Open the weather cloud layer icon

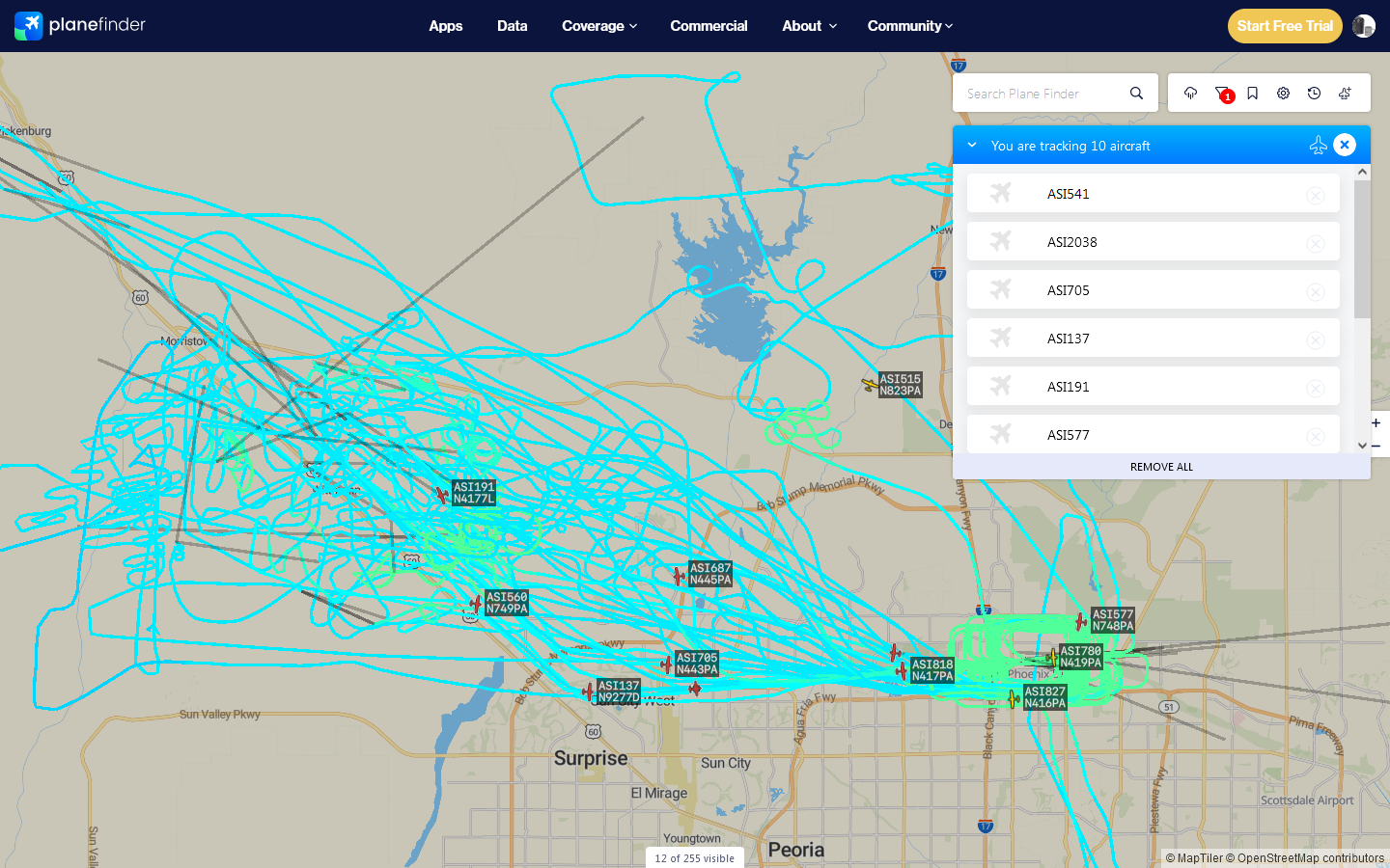click(x=1190, y=94)
